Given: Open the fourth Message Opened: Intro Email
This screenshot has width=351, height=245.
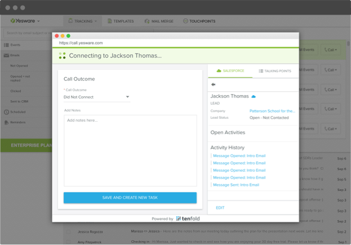Looking at the screenshot, I should (239, 177).
